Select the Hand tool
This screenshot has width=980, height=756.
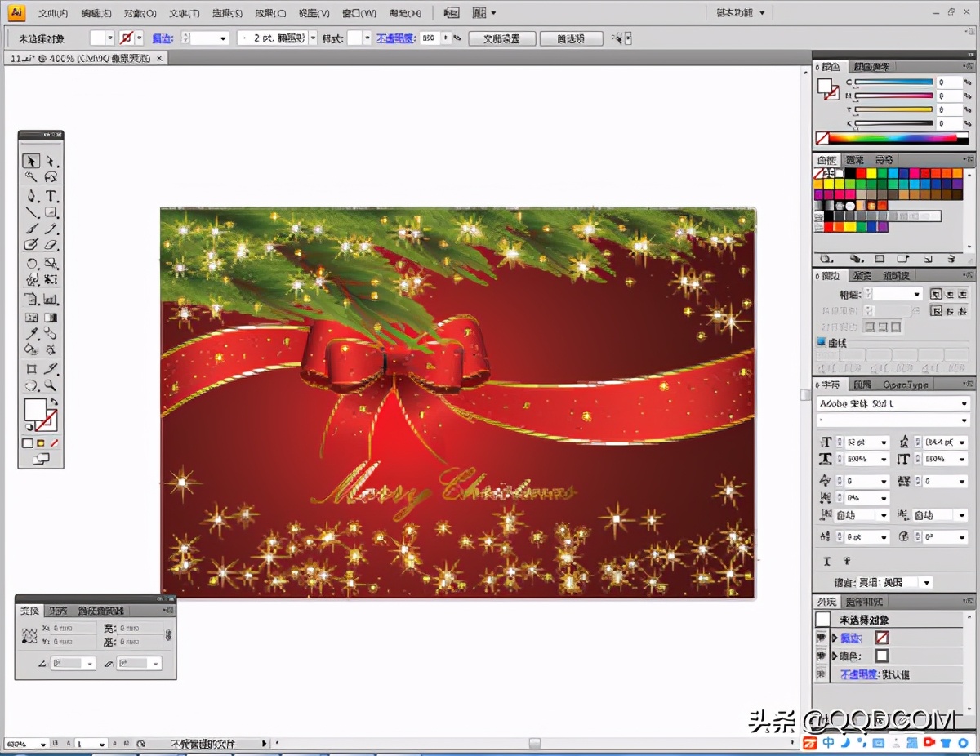(31, 385)
